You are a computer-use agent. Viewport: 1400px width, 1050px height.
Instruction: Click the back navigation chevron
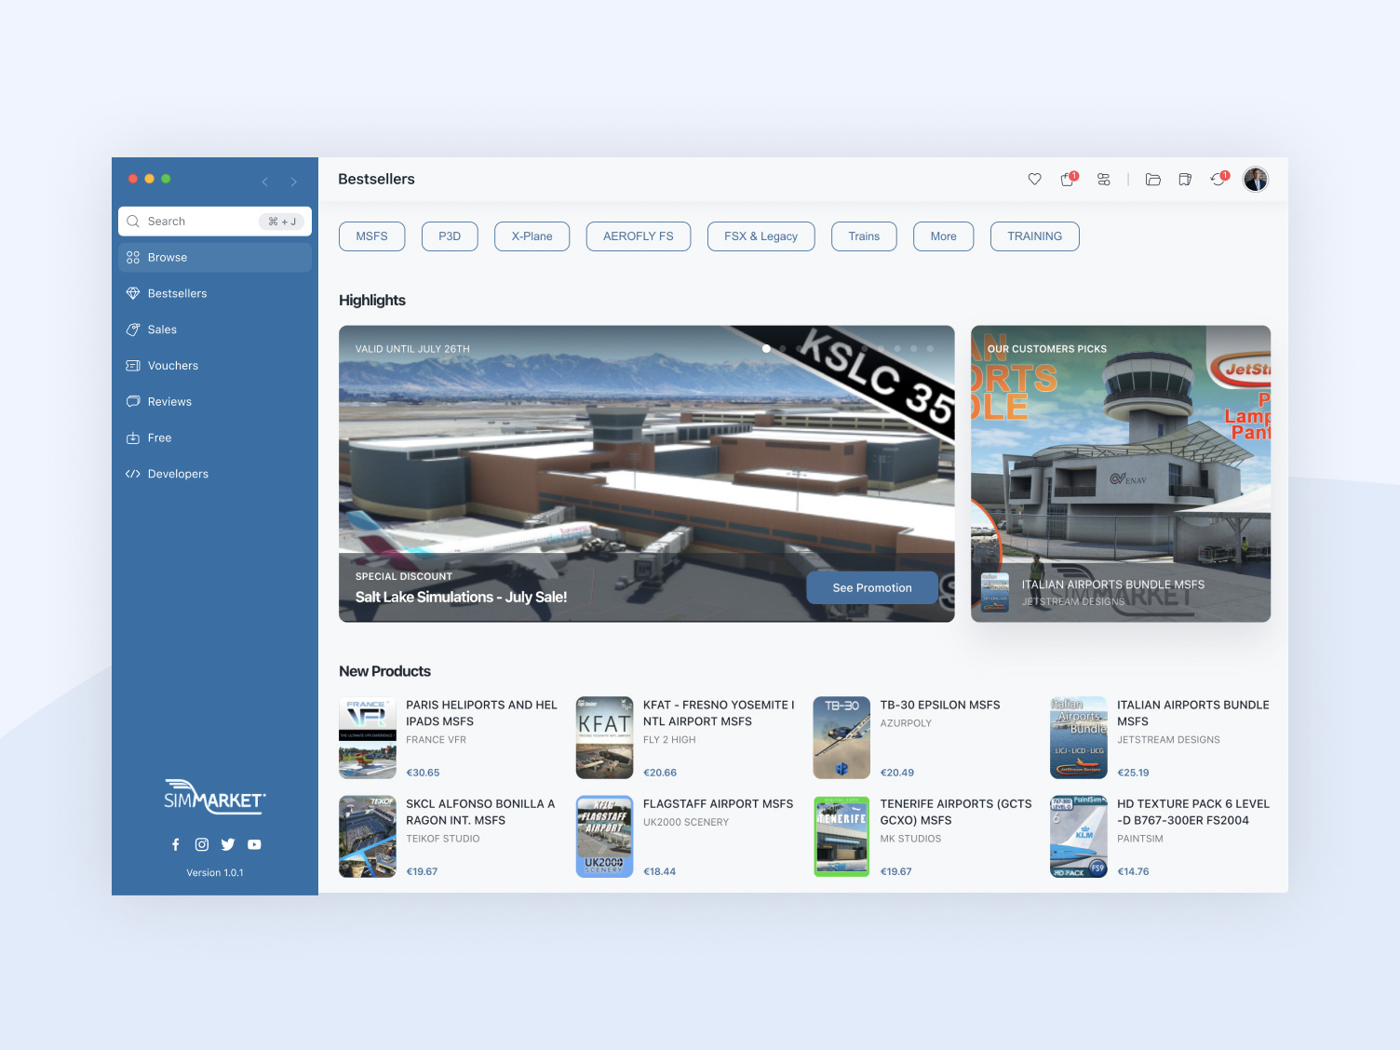coord(264,182)
